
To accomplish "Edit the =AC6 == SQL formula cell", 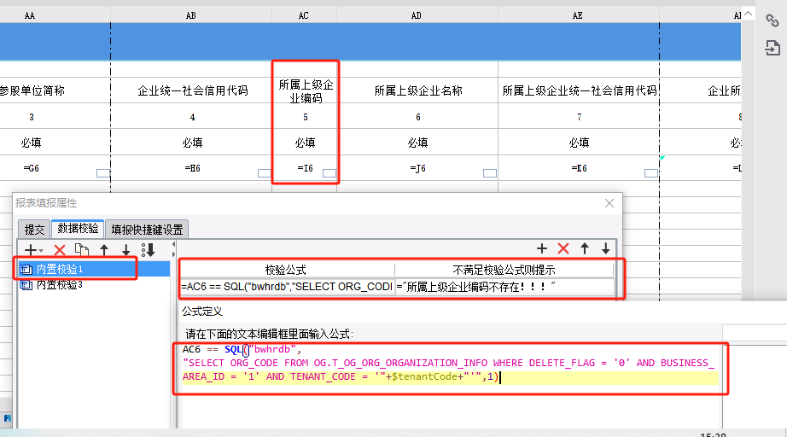I will (287, 287).
